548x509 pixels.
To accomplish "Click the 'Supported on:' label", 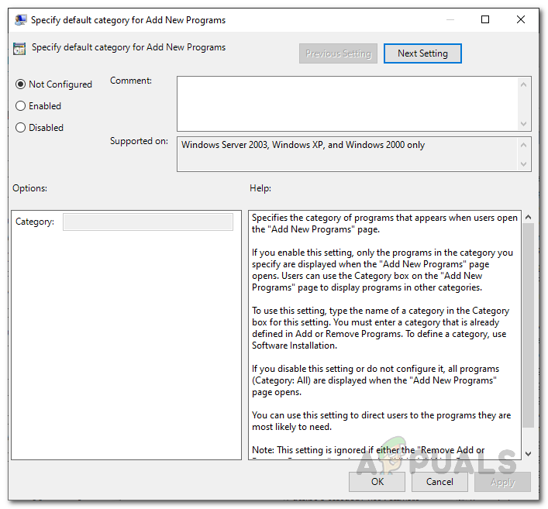I will coord(139,141).
